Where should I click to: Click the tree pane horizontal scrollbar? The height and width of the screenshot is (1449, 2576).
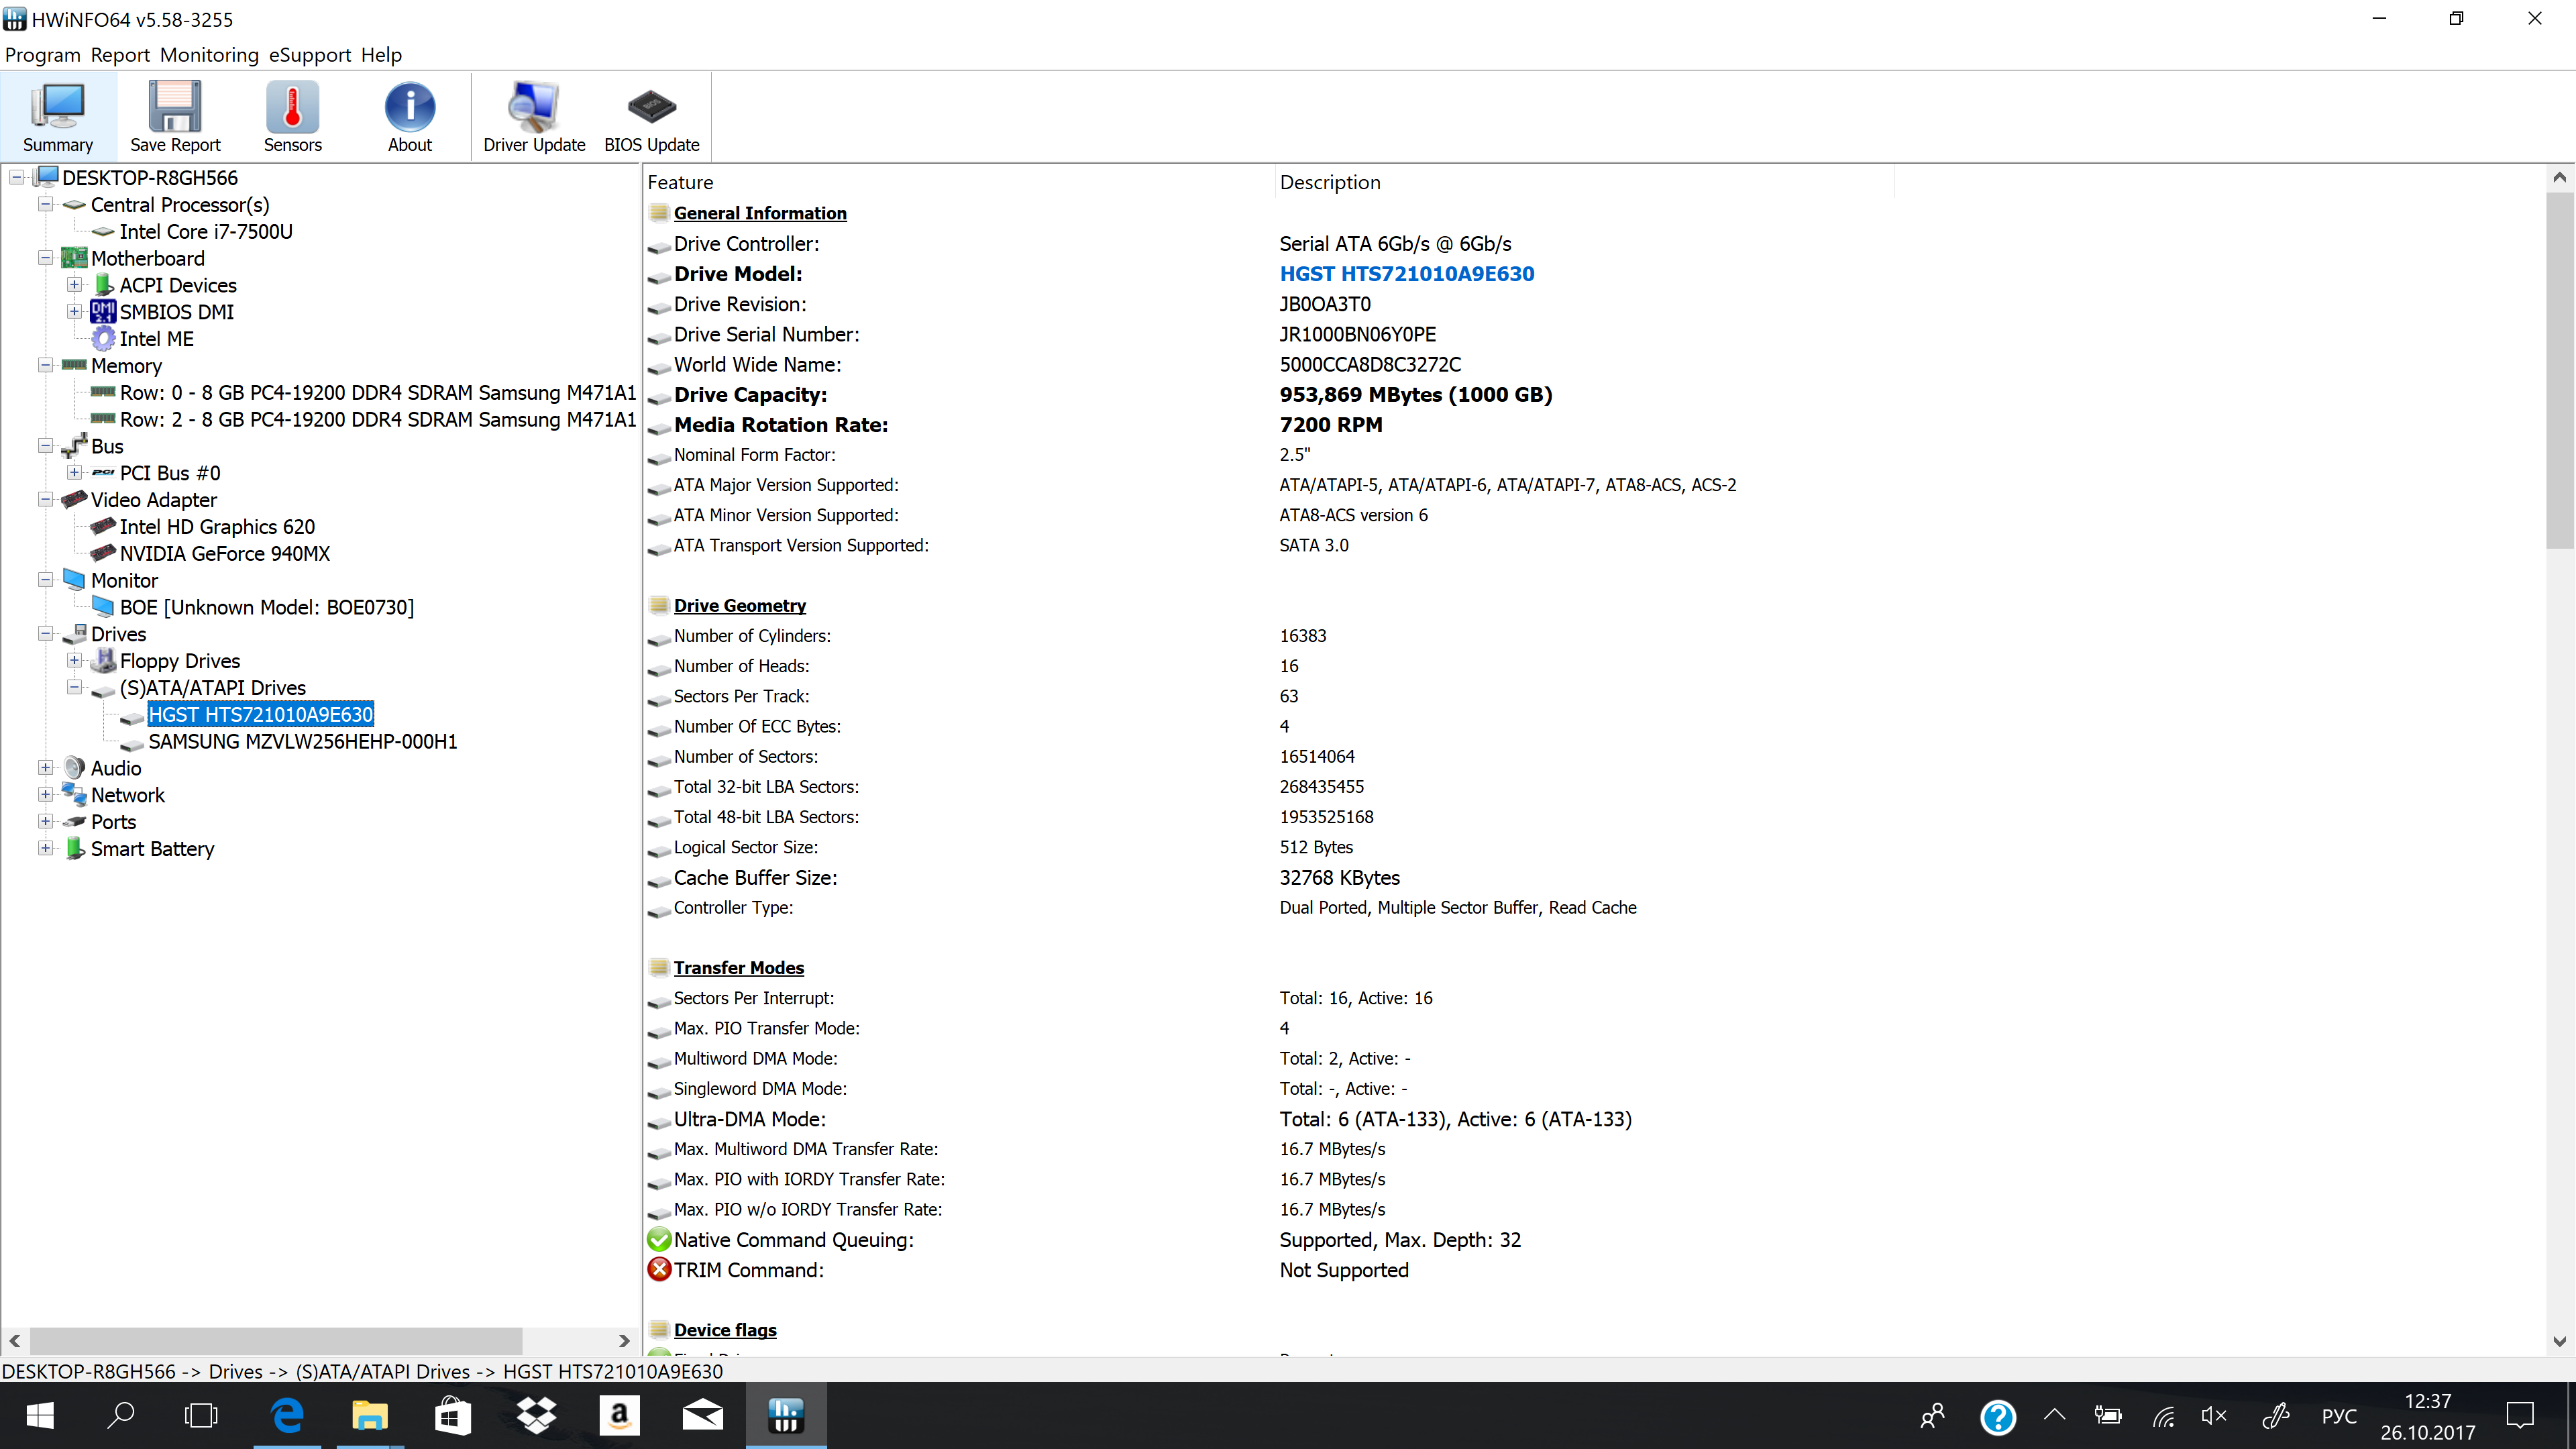(x=276, y=1340)
